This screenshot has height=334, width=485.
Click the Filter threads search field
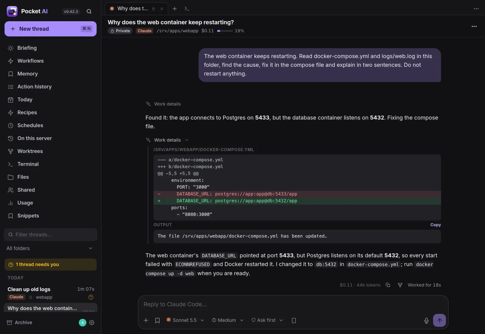[50, 235]
